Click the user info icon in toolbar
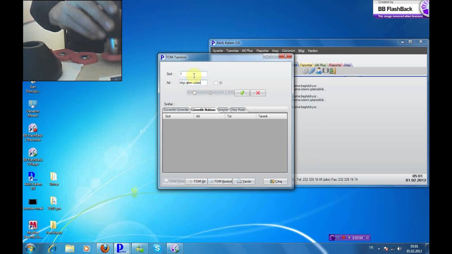 pos(319,71)
